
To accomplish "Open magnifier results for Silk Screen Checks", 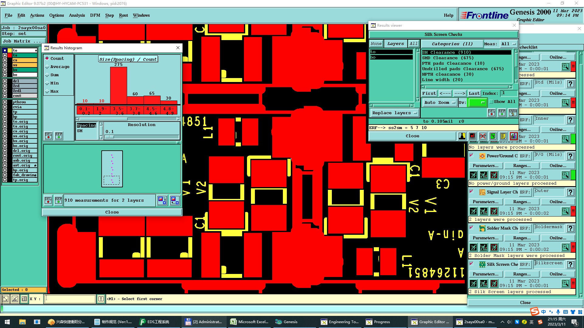I will coord(565,283).
